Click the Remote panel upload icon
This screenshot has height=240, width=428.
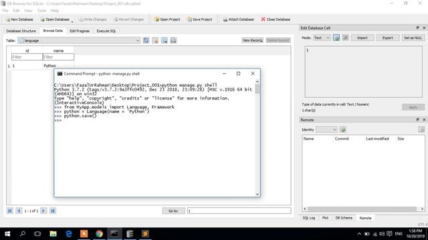point(421,129)
